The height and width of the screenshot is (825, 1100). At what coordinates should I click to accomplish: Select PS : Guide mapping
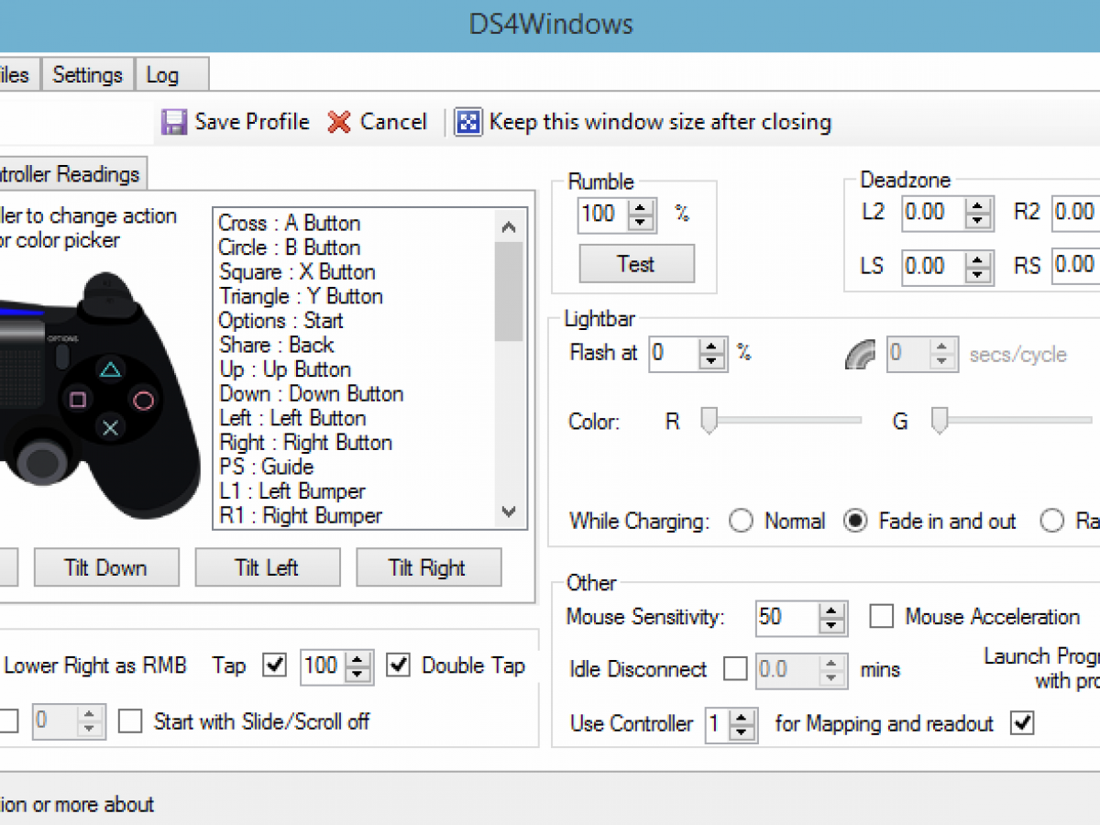coord(266,467)
